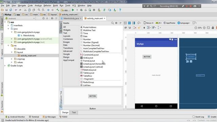The height and width of the screenshot is (122, 217).
Task: Click the Undo arrow icon
Action: click(16, 10)
